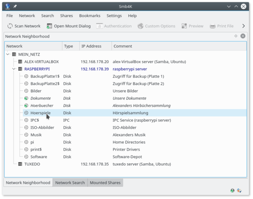Viewport: 253px width, 199px height.
Task: Click the IPC$ share icon
Action: click(26, 120)
